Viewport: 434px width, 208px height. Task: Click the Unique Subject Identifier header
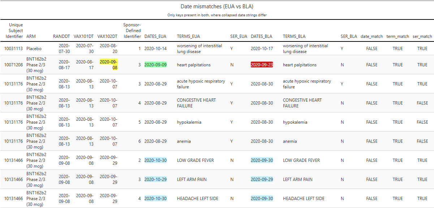click(x=13, y=31)
